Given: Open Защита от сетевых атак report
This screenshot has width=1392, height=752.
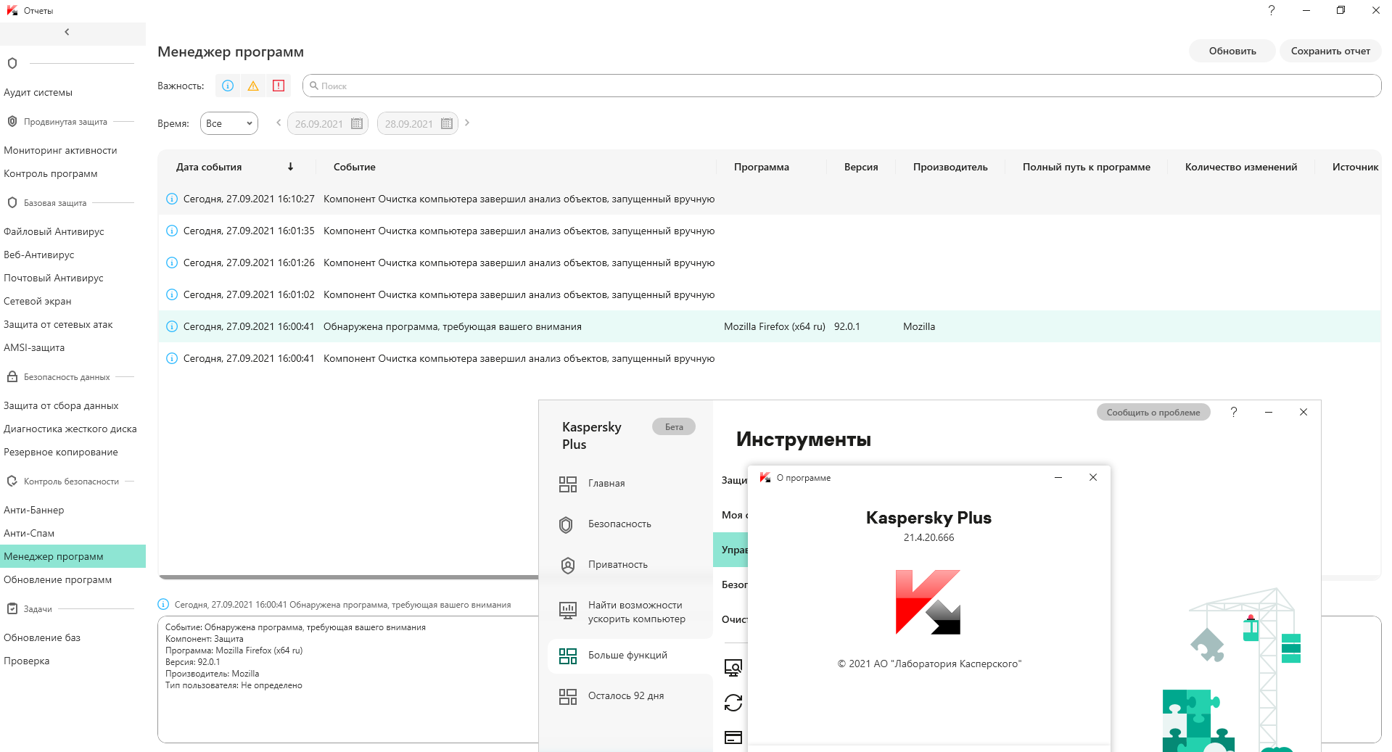Looking at the screenshot, I should (x=58, y=324).
